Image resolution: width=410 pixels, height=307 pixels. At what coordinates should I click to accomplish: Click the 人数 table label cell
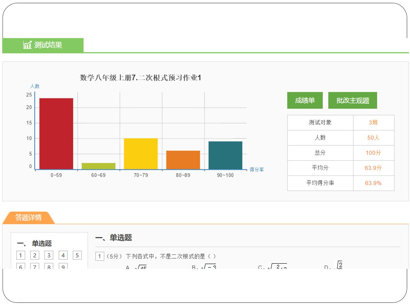(x=320, y=138)
